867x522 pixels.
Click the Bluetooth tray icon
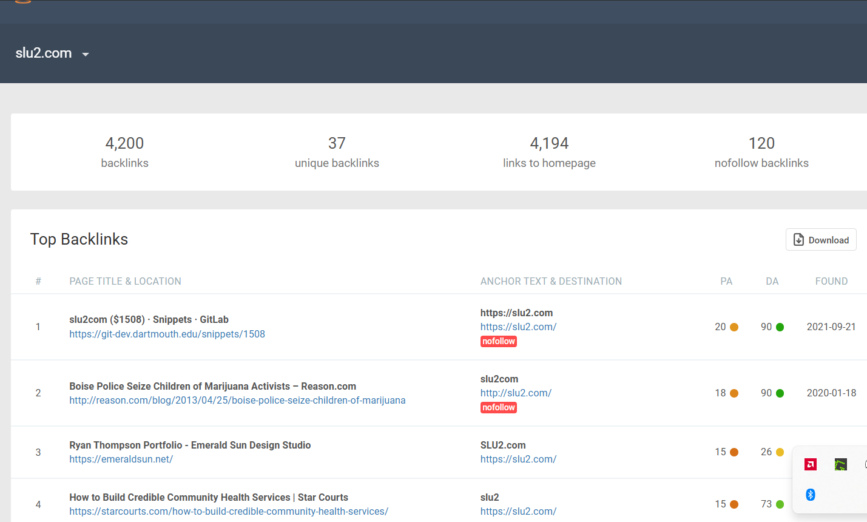(811, 495)
